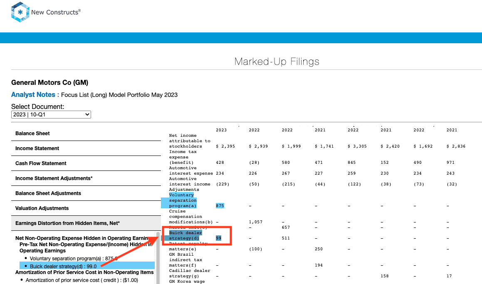Screen dimensions: 482x284
Task: Select Voluntary separation program(a) list item
Action: (74, 259)
